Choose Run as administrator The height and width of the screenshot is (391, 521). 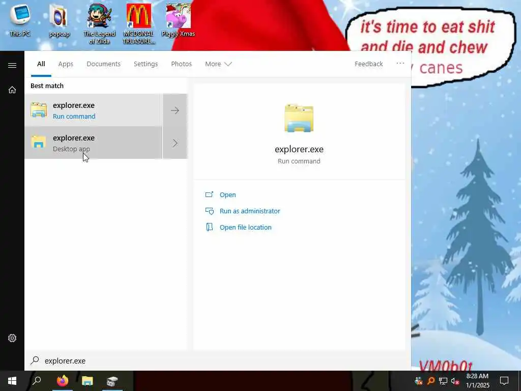pos(250,211)
